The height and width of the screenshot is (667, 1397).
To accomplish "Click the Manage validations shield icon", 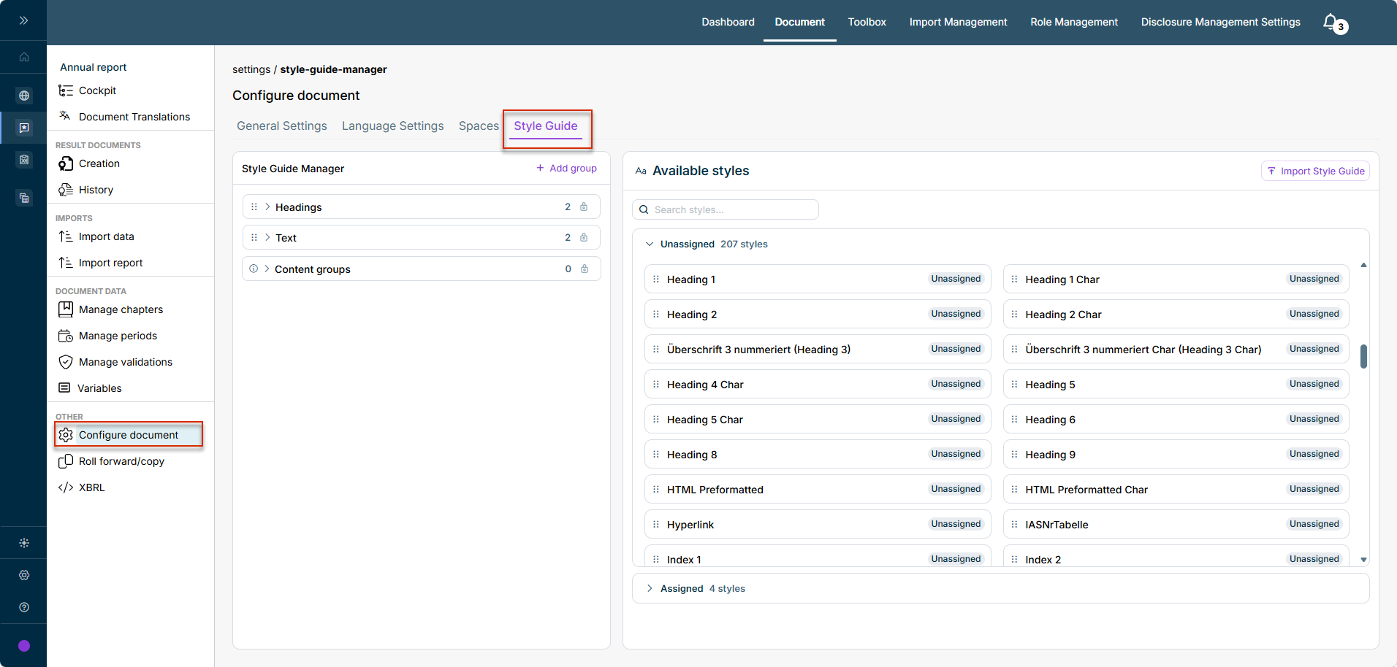I will 66,362.
